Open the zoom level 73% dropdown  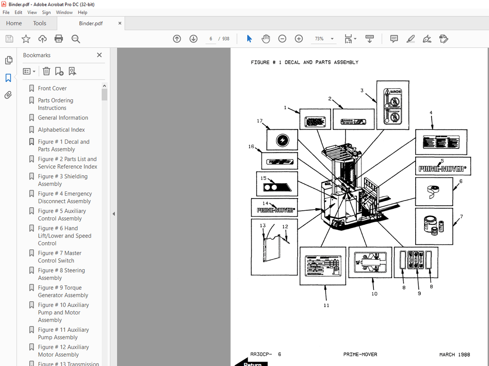[x=323, y=39]
